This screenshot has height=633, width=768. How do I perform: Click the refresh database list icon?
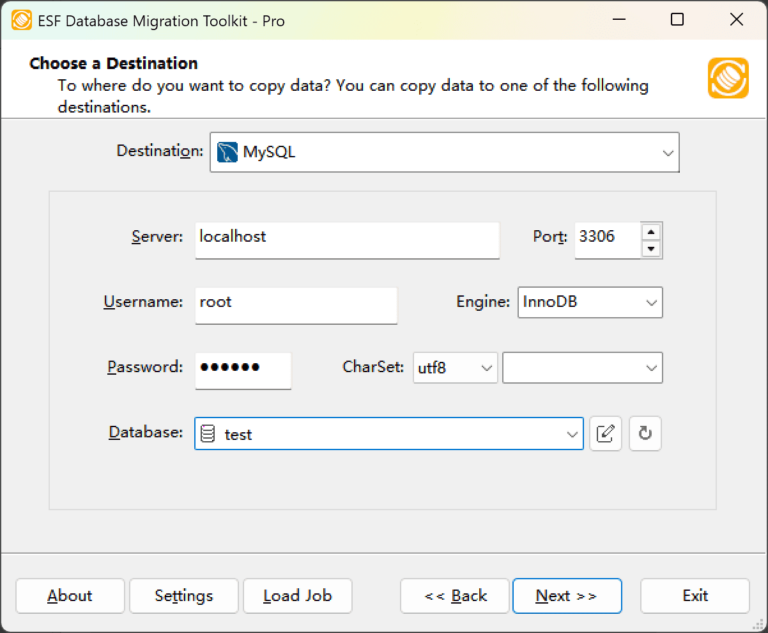click(645, 434)
